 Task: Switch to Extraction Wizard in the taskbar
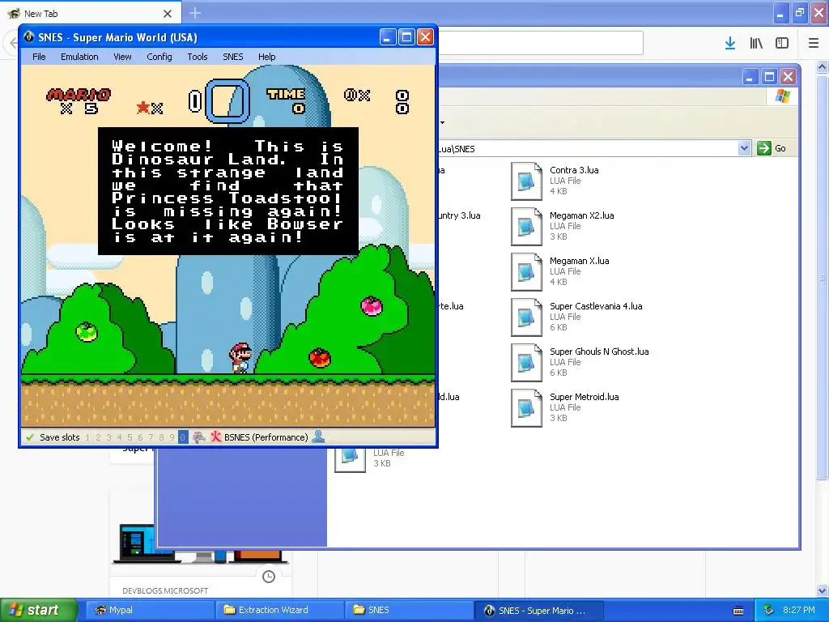(x=279, y=610)
